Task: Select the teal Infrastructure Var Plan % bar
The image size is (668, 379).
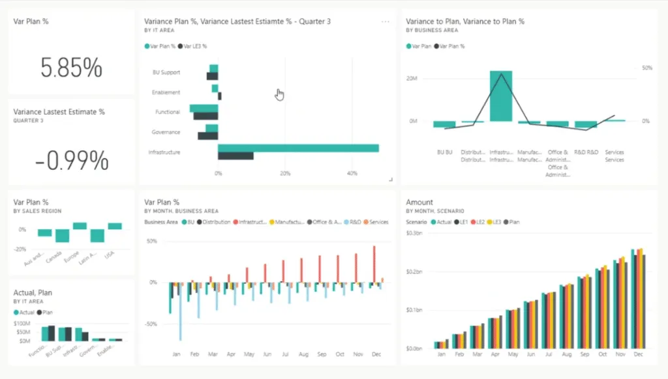Action: [x=298, y=148]
